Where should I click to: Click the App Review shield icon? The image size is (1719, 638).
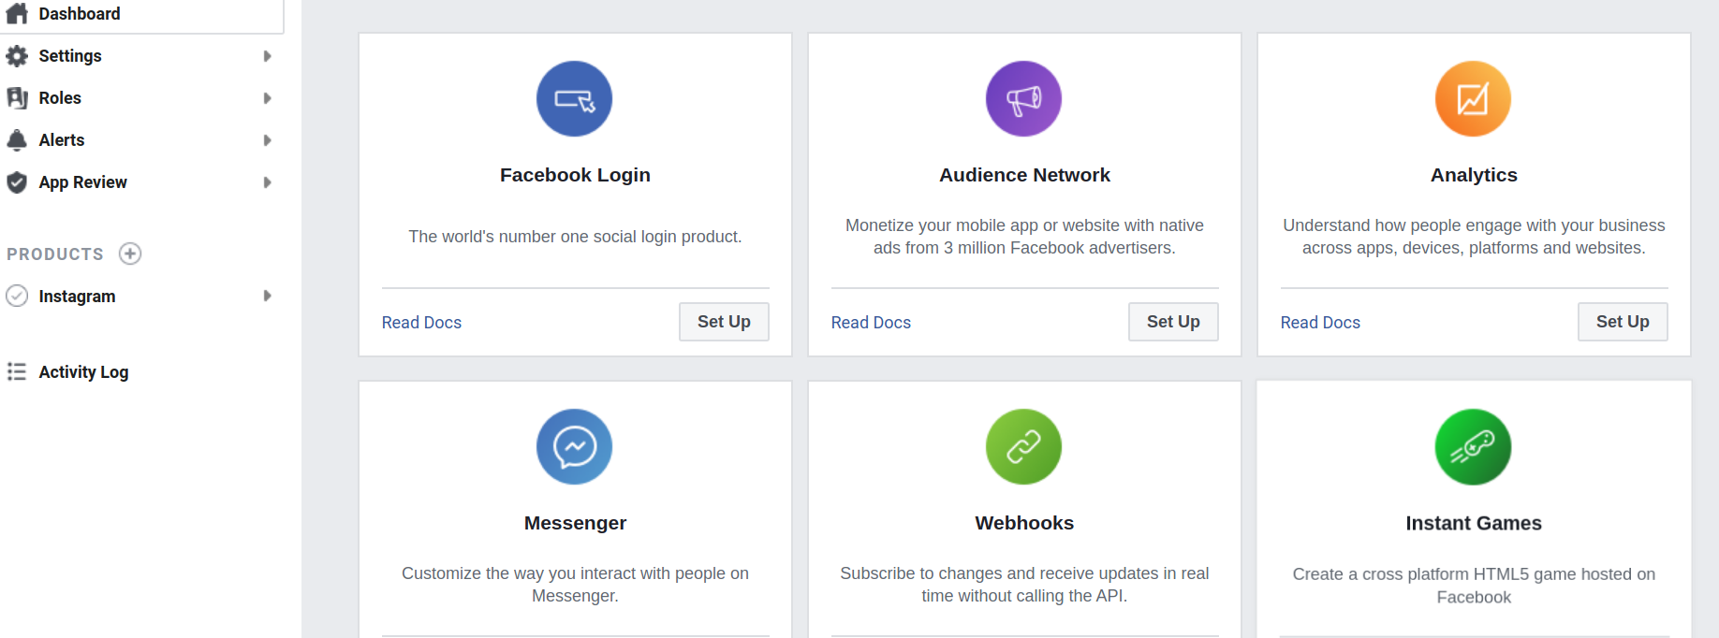[x=17, y=182]
